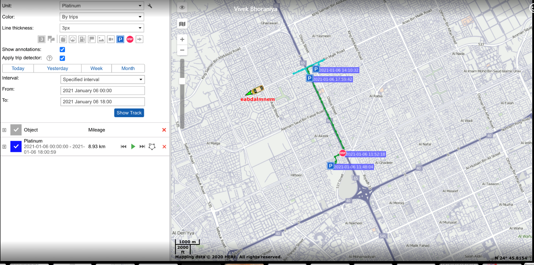Toggle blue Platinum track visibility checkbox
This screenshot has width=534, height=265.
tap(16, 146)
